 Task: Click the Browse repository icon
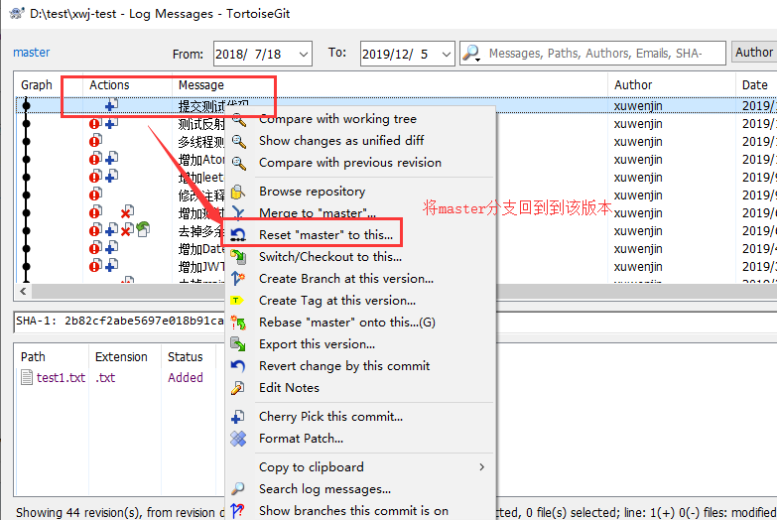tap(238, 192)
